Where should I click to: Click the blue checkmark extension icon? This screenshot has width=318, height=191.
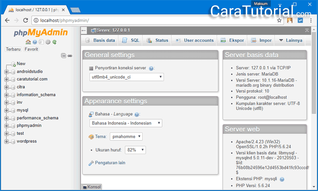tap(301, 20)
